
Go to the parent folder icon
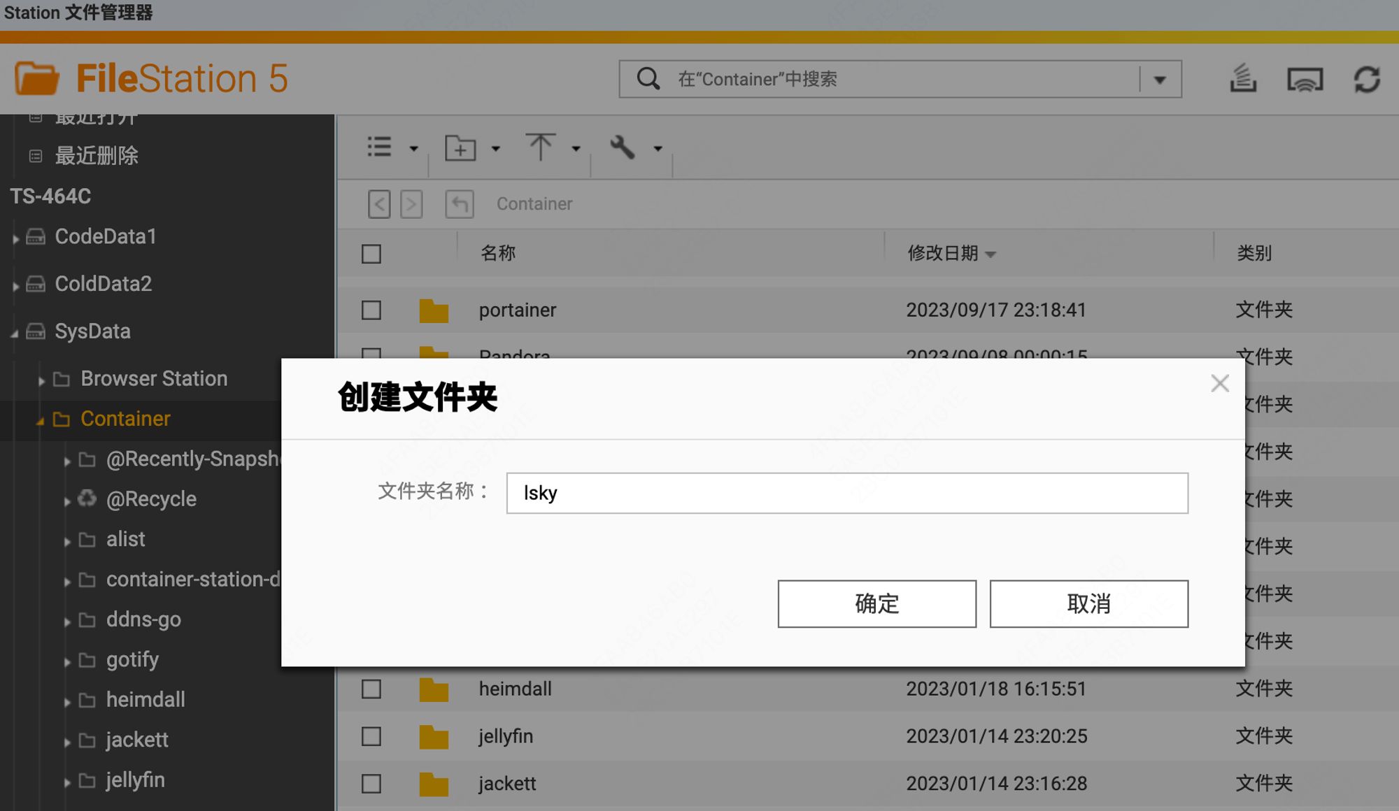pos(460,204)
